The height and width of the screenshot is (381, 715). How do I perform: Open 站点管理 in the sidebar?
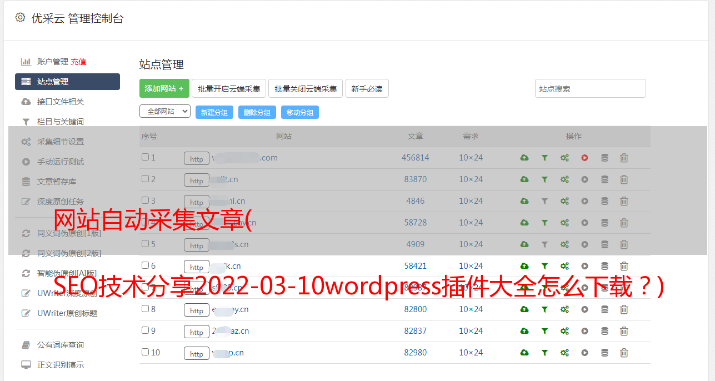tap(67, 82)
